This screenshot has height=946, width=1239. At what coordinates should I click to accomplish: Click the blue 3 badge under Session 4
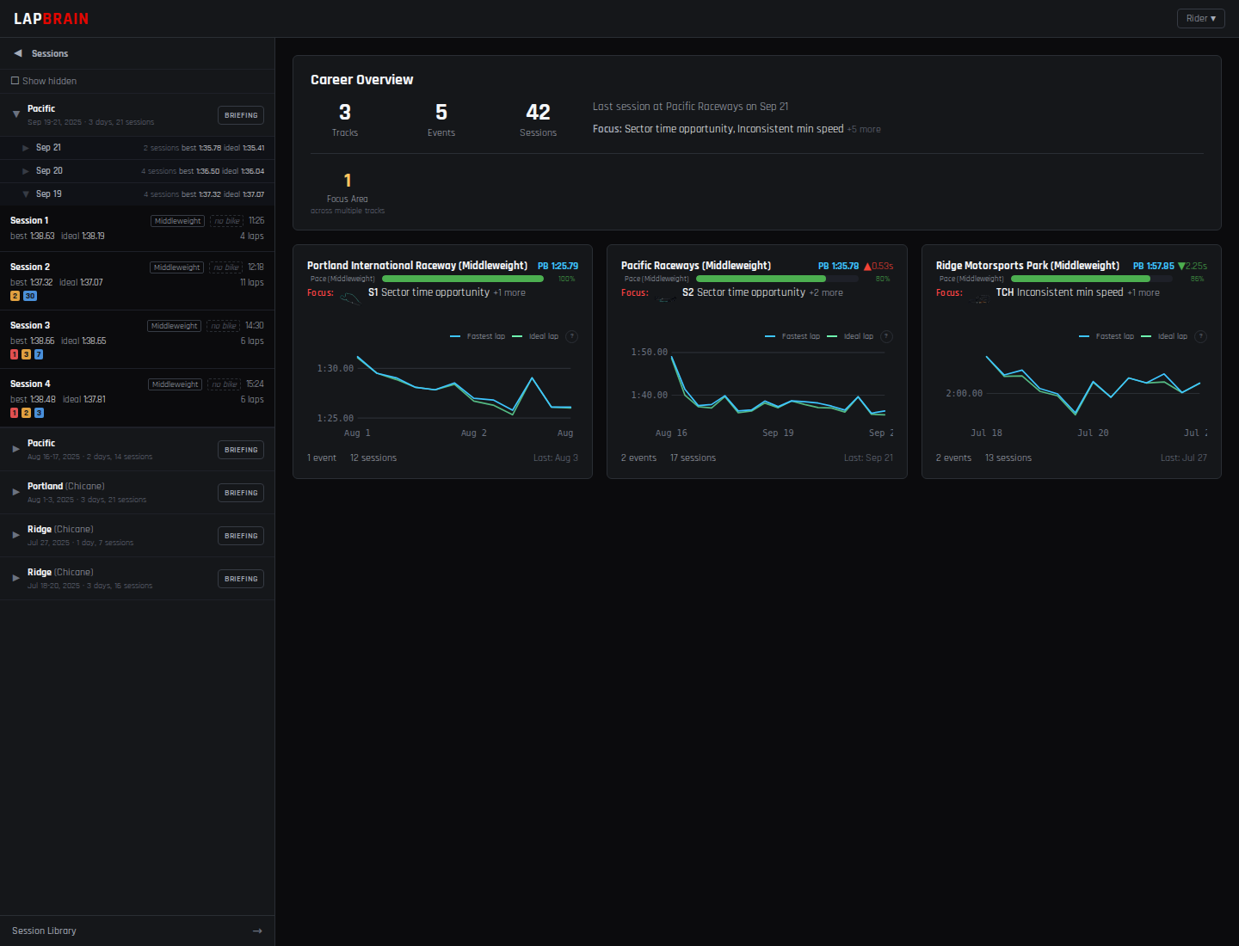[x=39, y=413]
